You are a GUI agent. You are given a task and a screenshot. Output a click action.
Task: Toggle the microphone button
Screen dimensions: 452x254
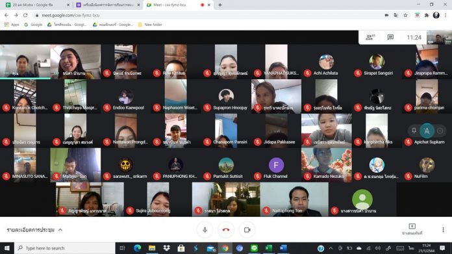click(x=205, y=230)
